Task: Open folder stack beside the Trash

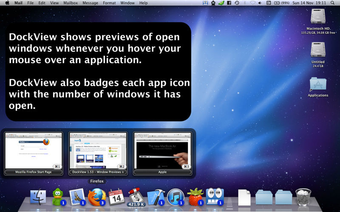Action: tap(283, 197)
